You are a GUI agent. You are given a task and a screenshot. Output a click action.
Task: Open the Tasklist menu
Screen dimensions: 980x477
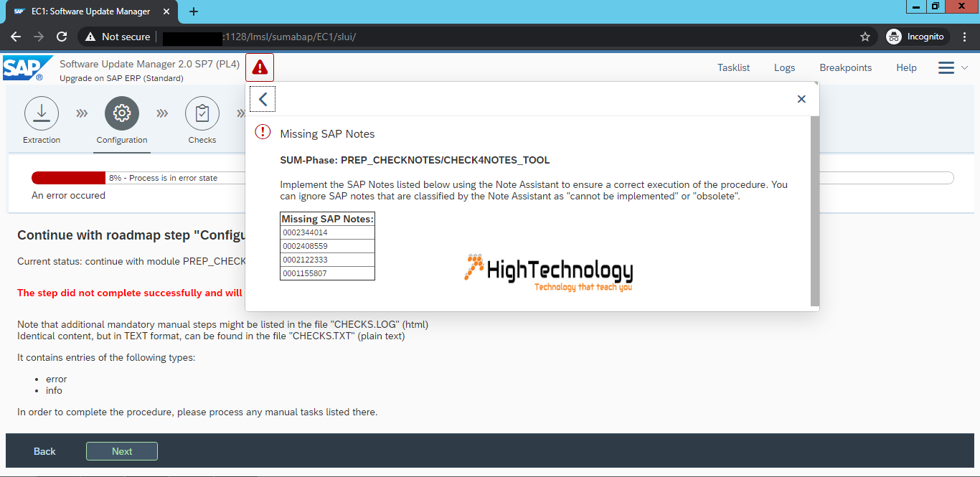[x=733, y=67]
